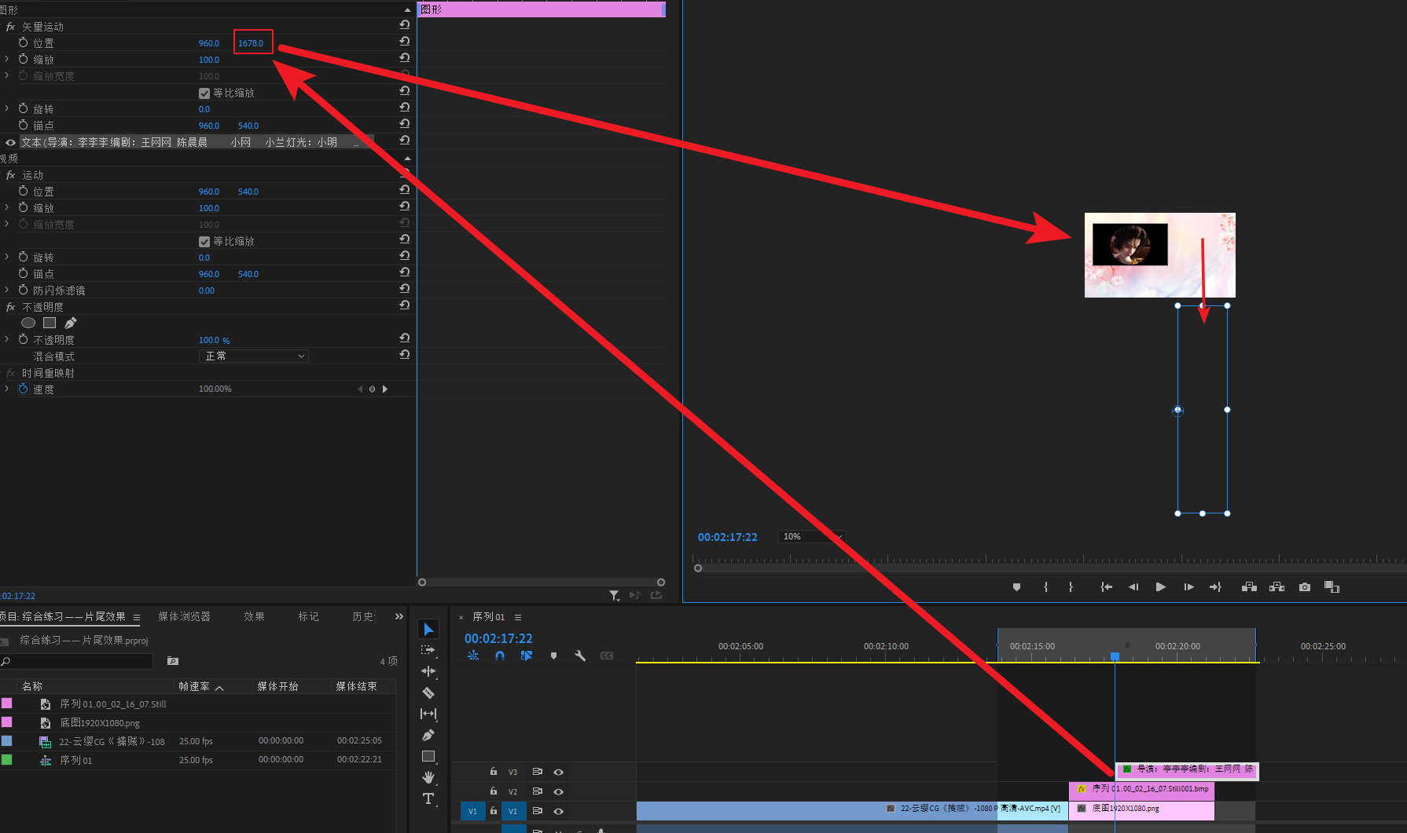Select the Razor tool in the tools panel

(x=428, y=692)
